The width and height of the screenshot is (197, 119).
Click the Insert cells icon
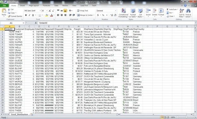pyautogui.click(x=148, y=11)
